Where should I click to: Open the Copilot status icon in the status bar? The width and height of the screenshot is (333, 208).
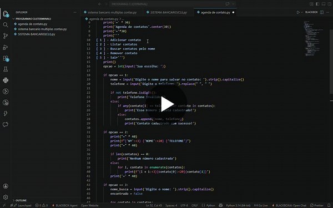tap(221, 205)
